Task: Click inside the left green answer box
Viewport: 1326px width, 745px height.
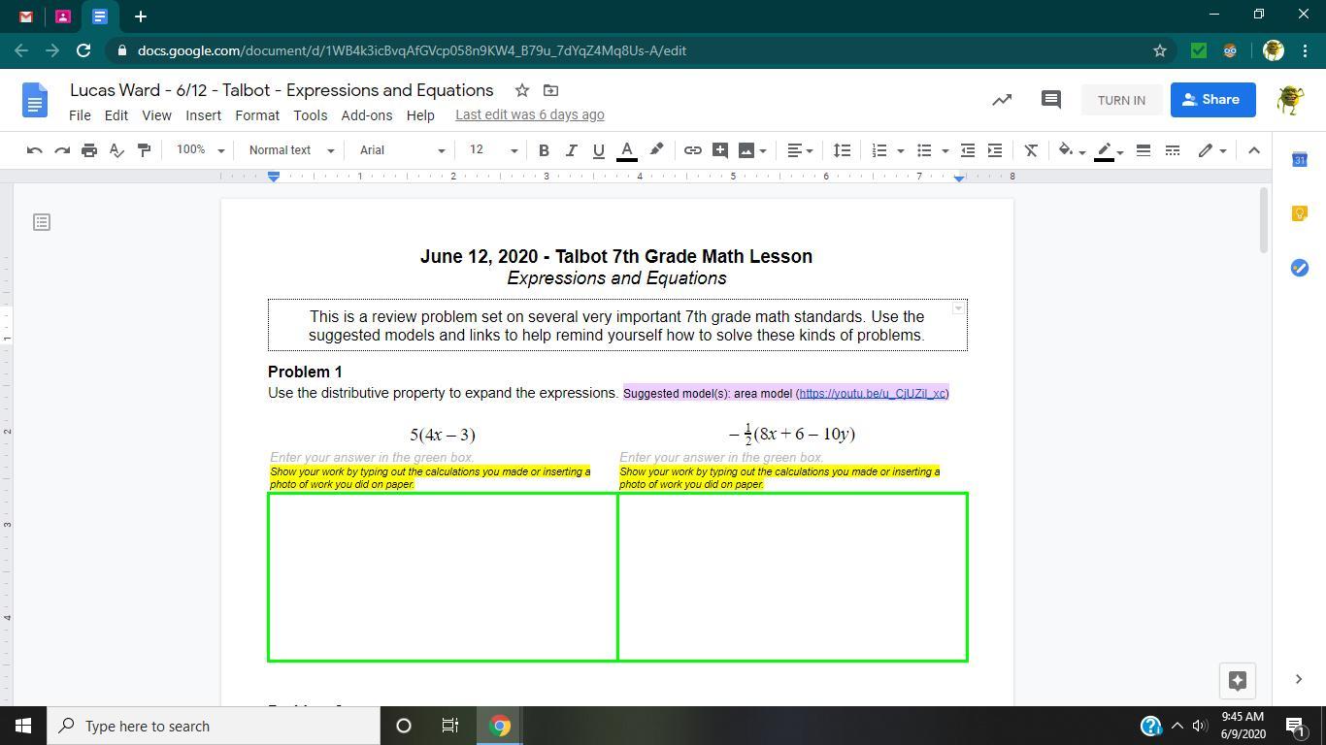Action: (x=443, y=577)
